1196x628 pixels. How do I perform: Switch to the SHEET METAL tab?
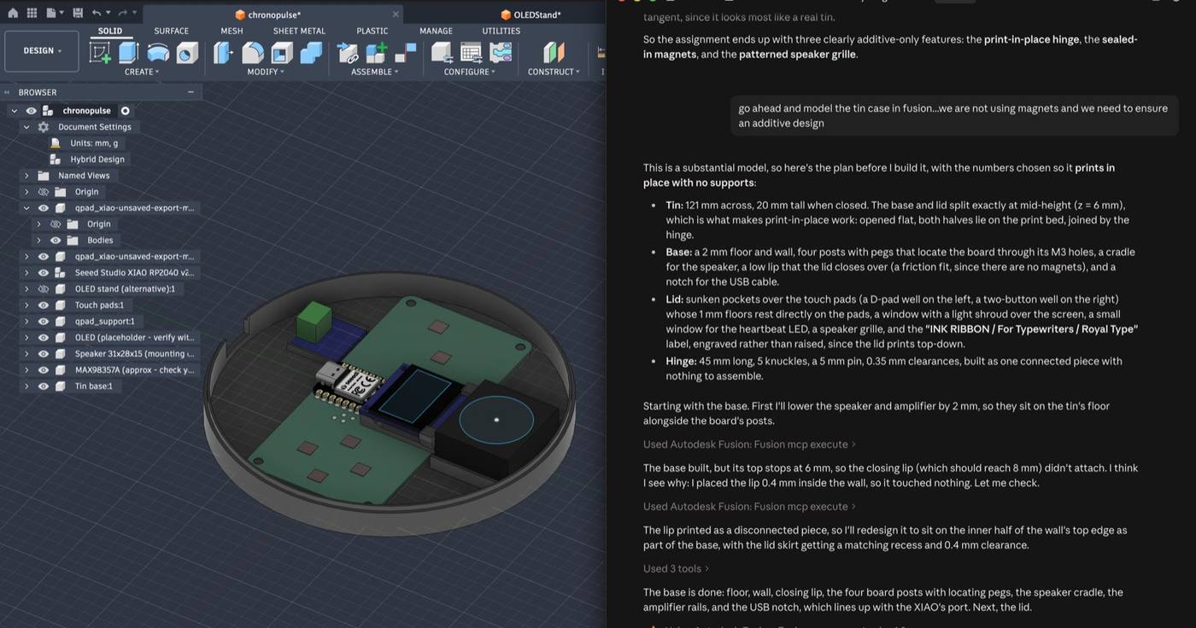pyautogui.click(x=299, y=31)
